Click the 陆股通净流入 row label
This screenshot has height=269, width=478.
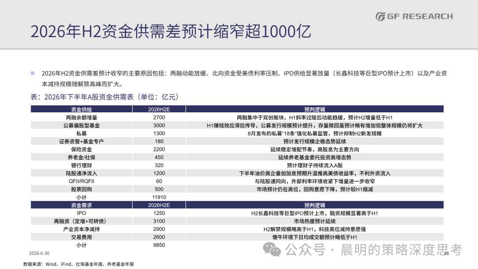click(x=81, y=173)
